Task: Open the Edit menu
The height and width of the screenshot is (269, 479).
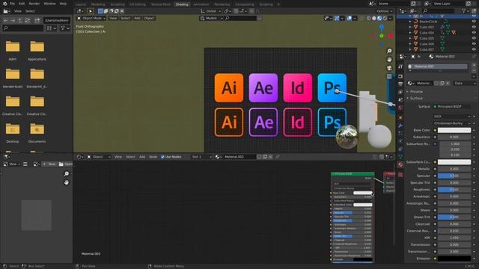Action: 22,4
